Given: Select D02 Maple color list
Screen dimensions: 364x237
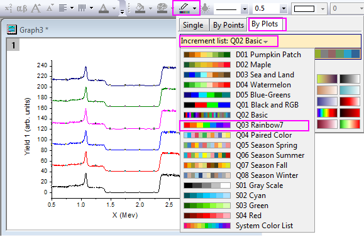Looking at the screenshot, I should [x=247, y=65].
